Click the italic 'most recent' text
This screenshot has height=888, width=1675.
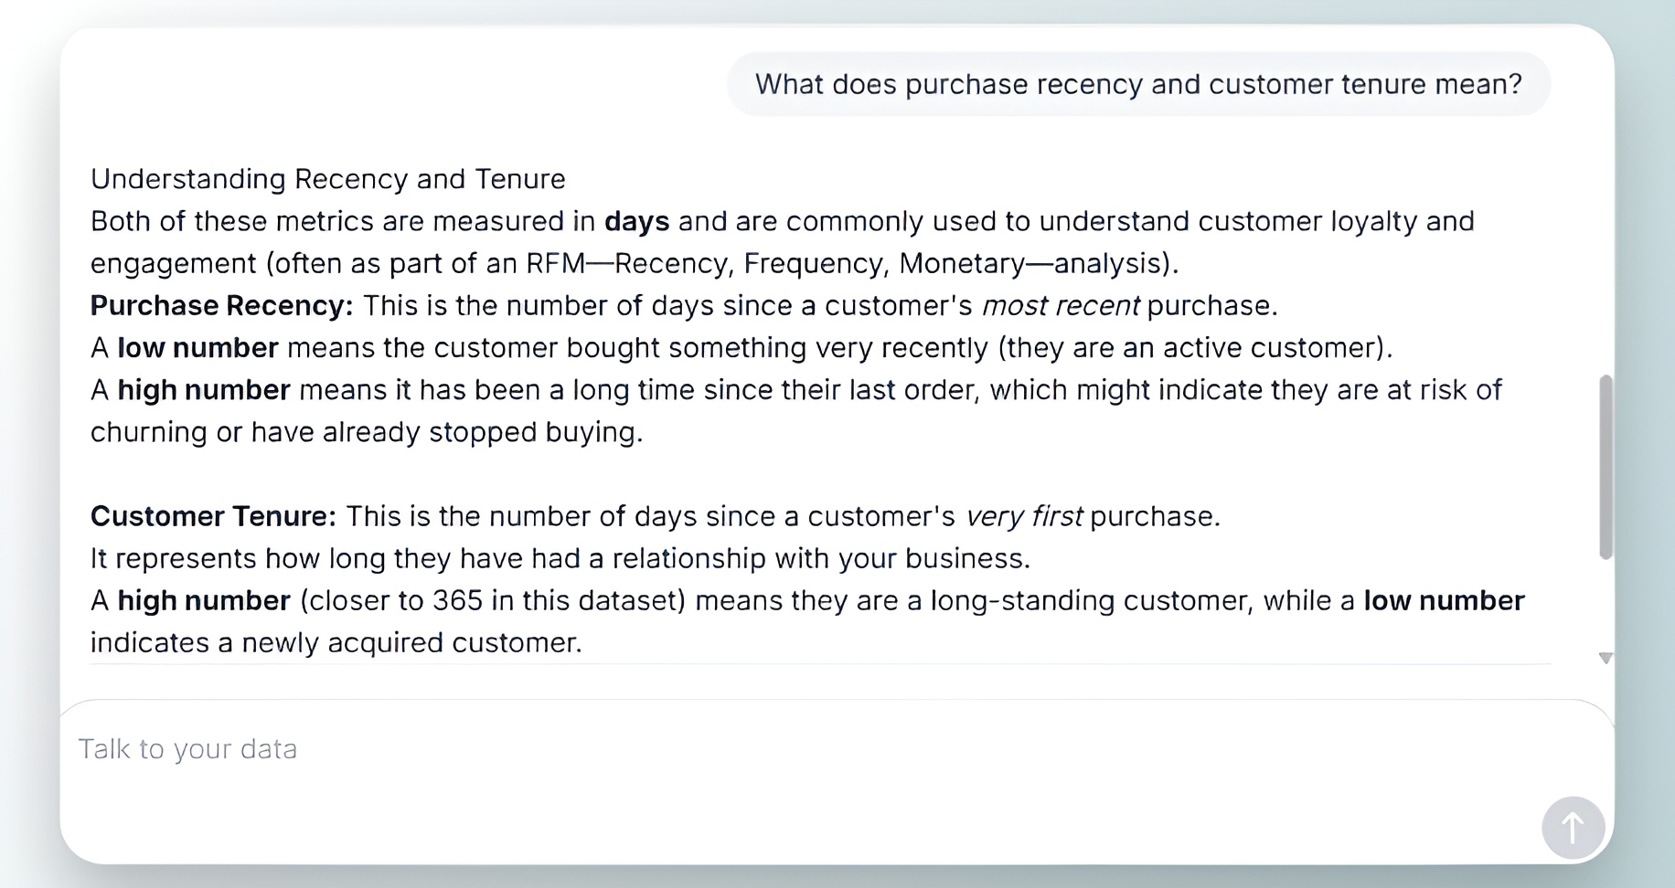(x=1060, y=306)
